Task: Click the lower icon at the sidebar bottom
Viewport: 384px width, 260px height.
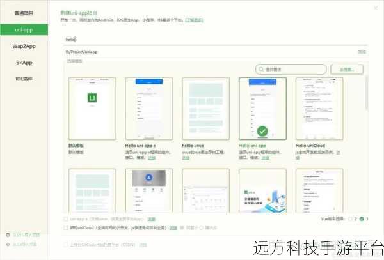Action: pos(8,245)
